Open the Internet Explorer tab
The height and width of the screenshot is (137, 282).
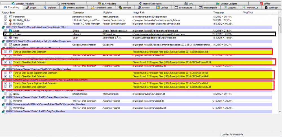(x=74, y=8)
